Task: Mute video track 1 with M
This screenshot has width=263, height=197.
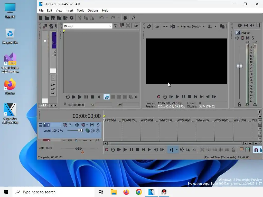Action: click(92, 125)
